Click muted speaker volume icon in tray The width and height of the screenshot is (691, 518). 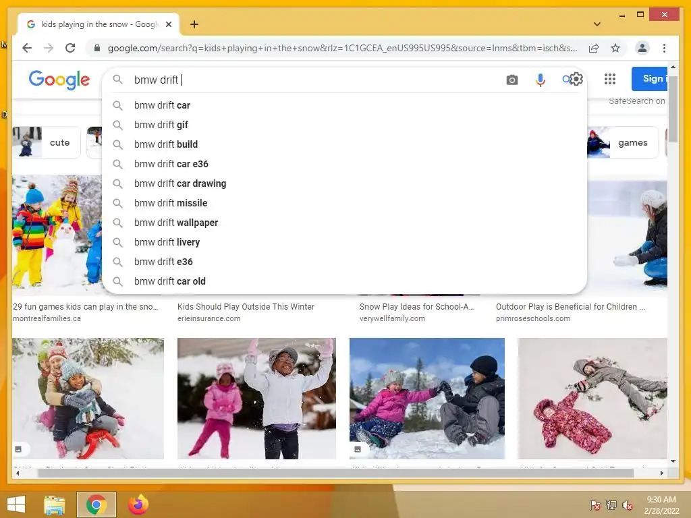(x=628, y=505)
